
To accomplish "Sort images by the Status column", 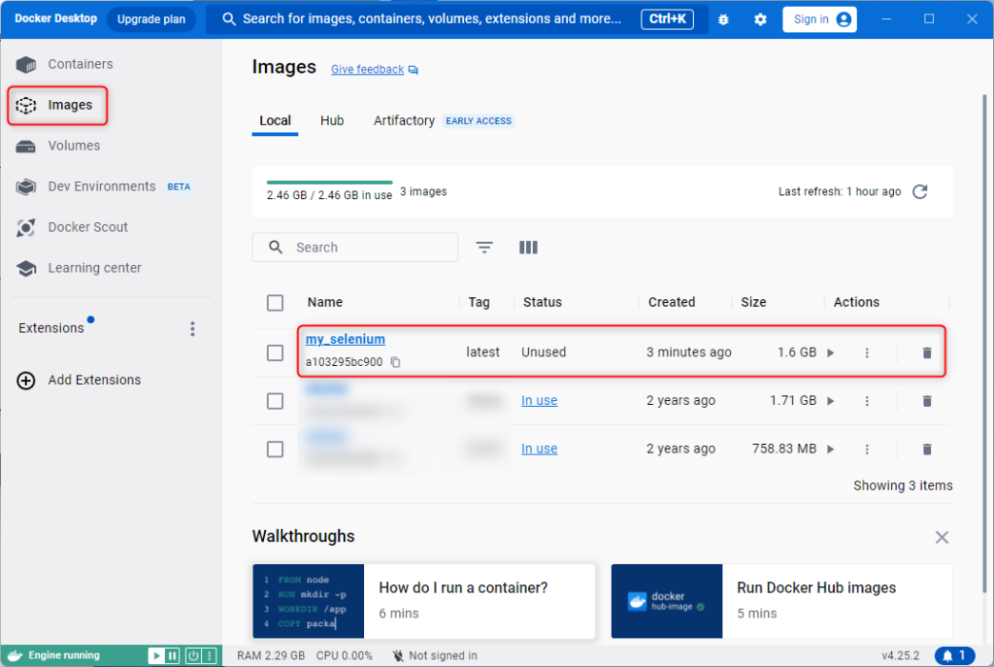I will coord(543,303).
